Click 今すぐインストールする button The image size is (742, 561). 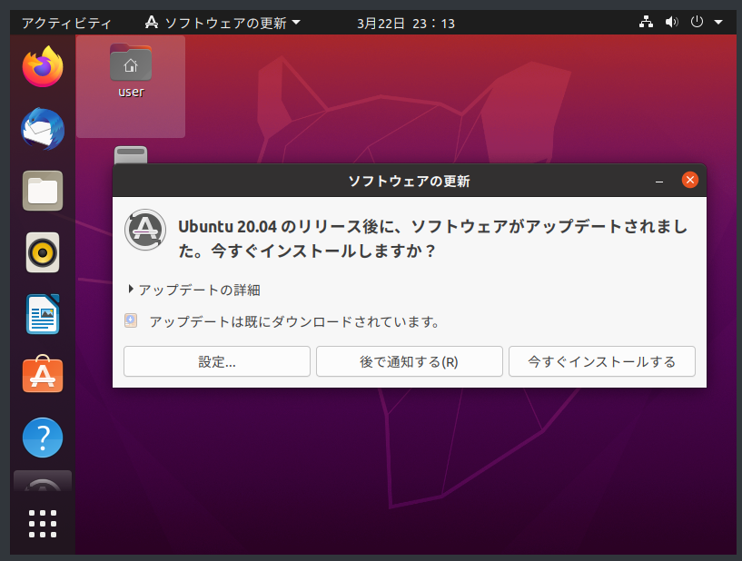601,361
